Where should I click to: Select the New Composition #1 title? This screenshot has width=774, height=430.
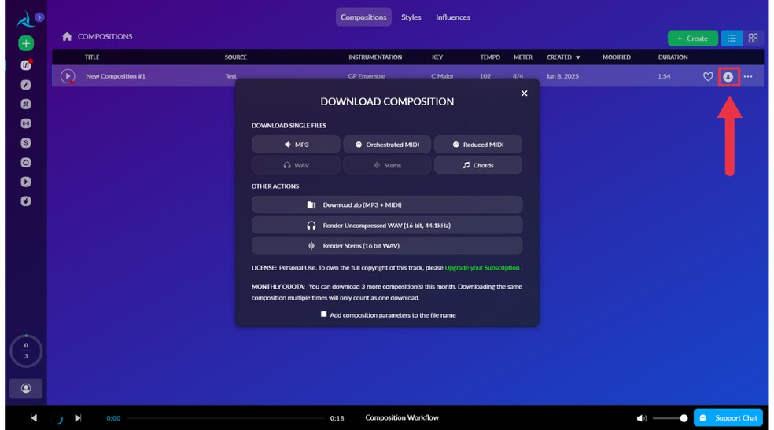[x=116, y=76]
